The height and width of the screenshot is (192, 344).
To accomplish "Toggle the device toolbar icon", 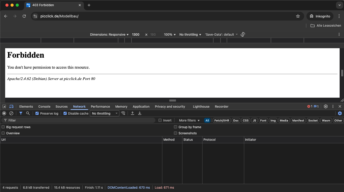I will pos(11,107).
